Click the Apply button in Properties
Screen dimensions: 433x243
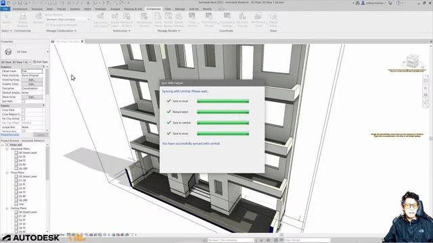[41, 135]
